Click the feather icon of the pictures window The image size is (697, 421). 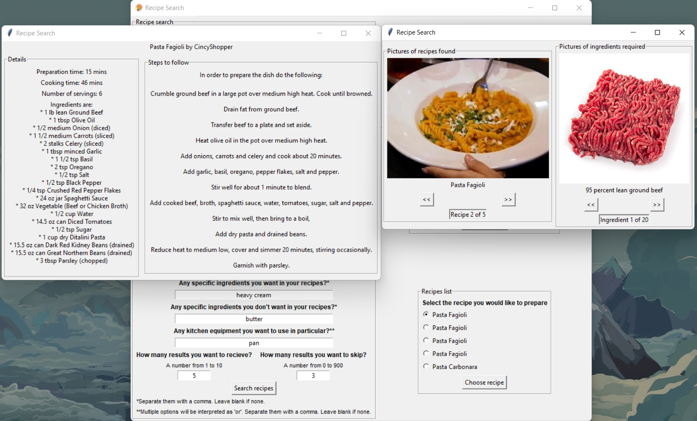point(390,32)
